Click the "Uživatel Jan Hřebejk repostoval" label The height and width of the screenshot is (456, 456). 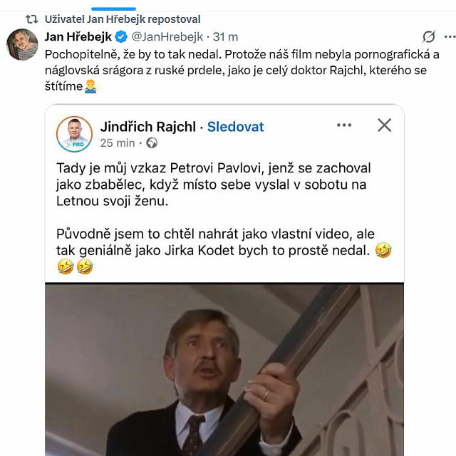click(x=123, y=19)
